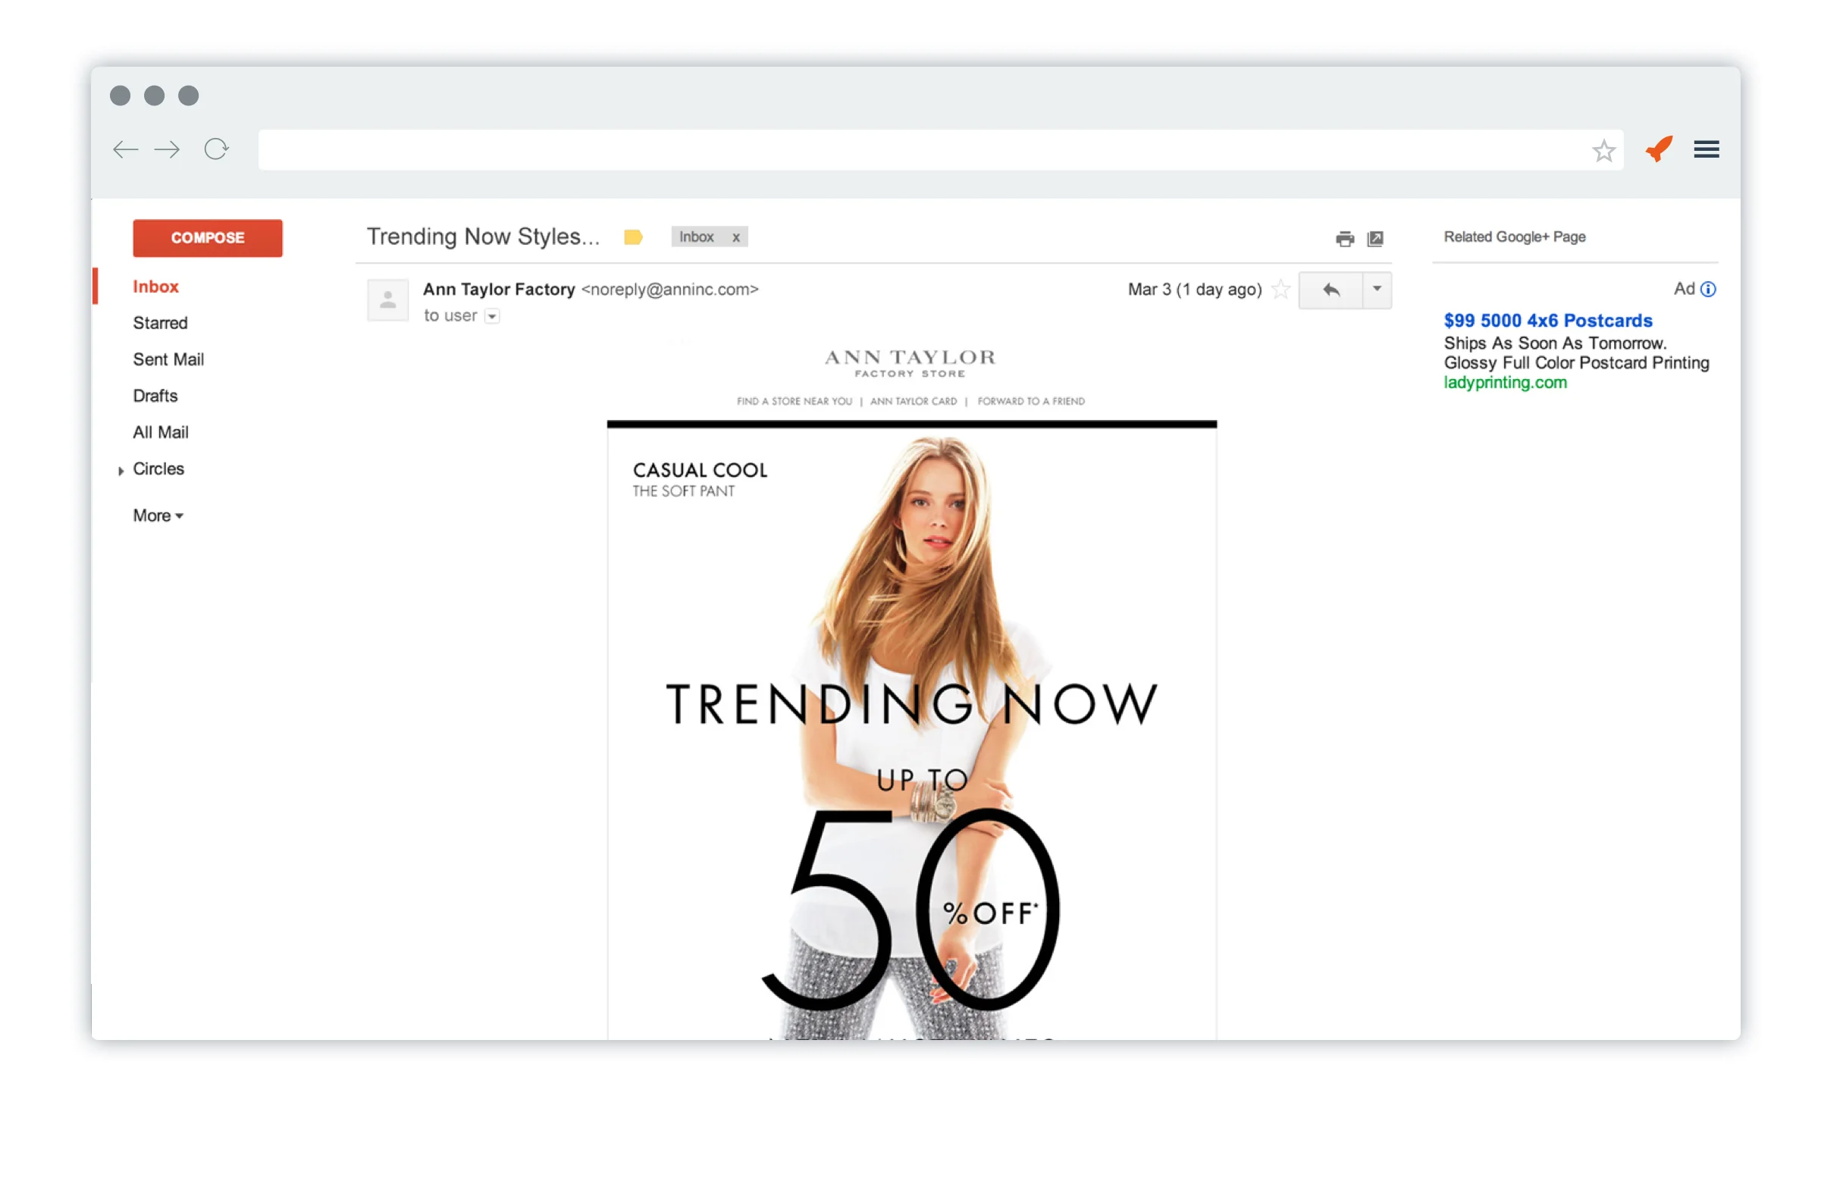The width and height of the screenshot is (1821, 1181).
Task: Open the All Mail folder
Action: pyautogui.click(x=161, y=432)
